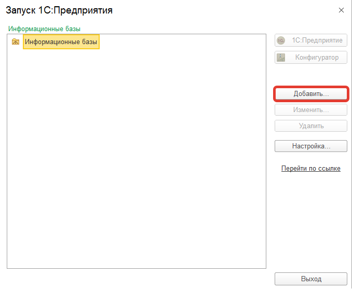Follow the Перейти по ссылке link

tap(310, 169)
